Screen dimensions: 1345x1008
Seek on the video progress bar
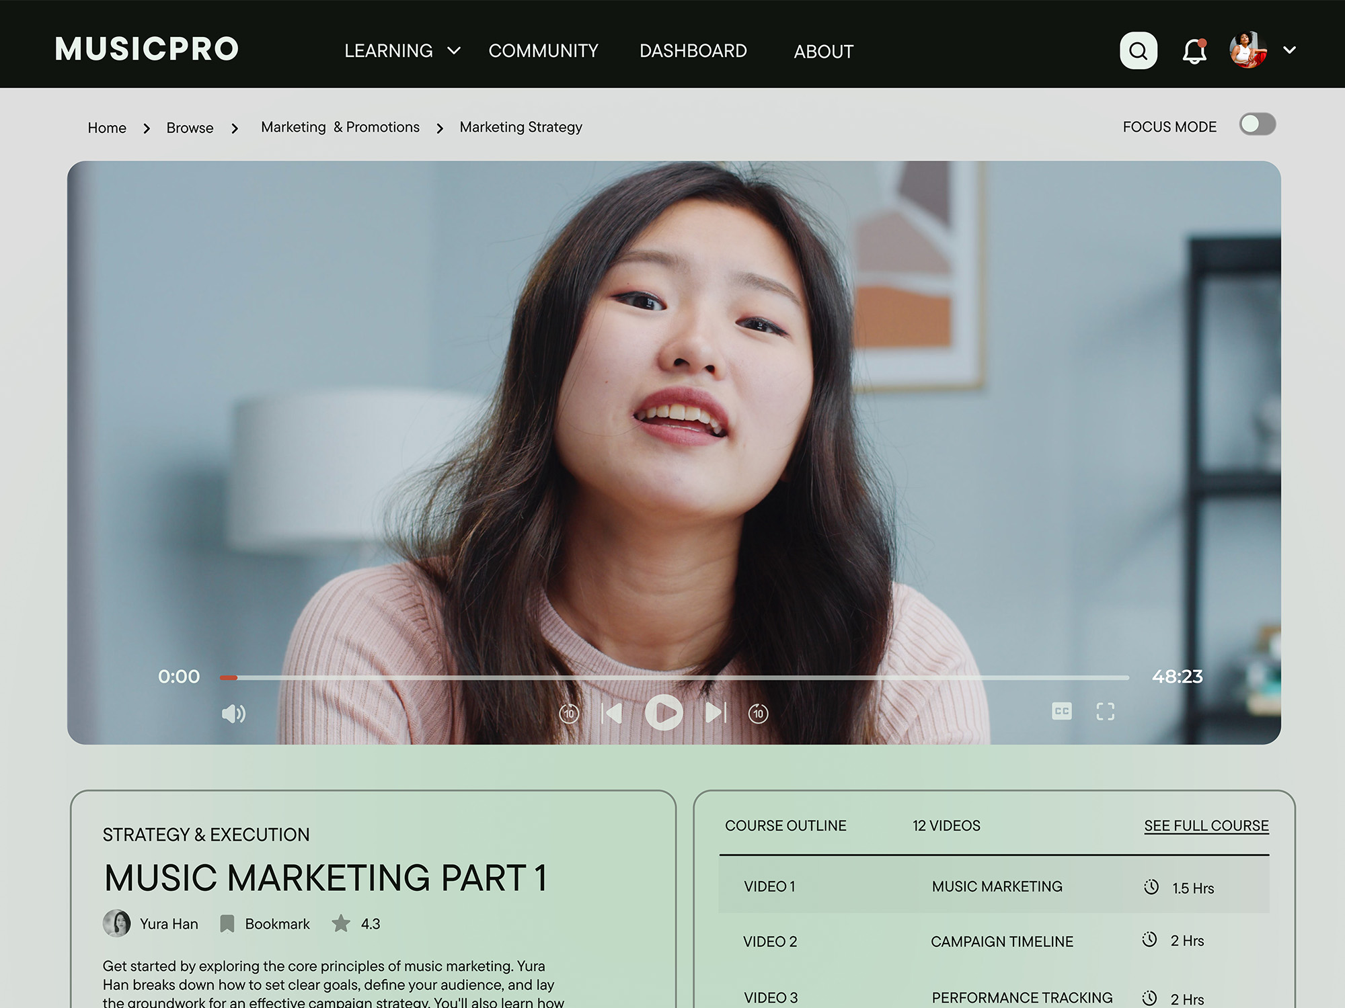[x=672, y=677]
